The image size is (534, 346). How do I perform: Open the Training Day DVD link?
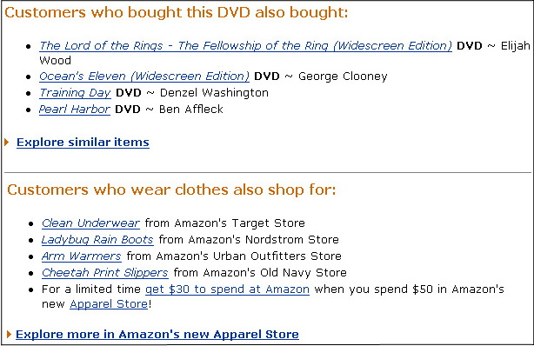tap(75, 93)
